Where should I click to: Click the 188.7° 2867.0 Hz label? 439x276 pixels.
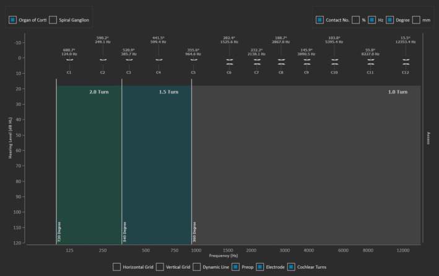point(281,40)
